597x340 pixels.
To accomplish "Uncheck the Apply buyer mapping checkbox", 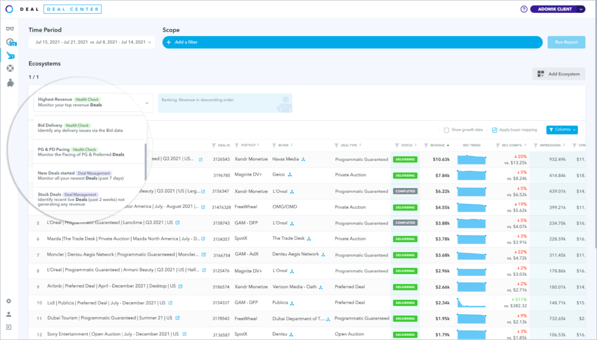I will pyautogui.click(x=494, y=130).
